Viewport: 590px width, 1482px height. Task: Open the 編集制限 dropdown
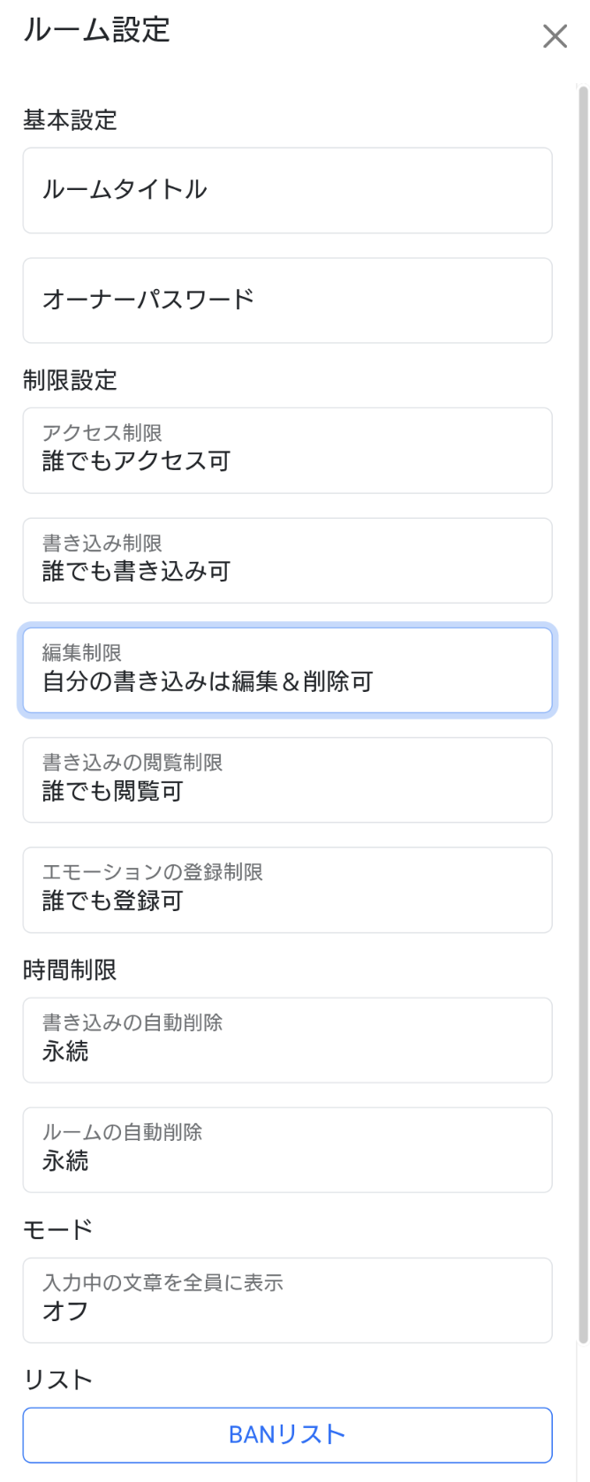287,670
